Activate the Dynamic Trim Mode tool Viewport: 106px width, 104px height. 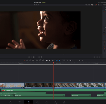click(30, 60)
